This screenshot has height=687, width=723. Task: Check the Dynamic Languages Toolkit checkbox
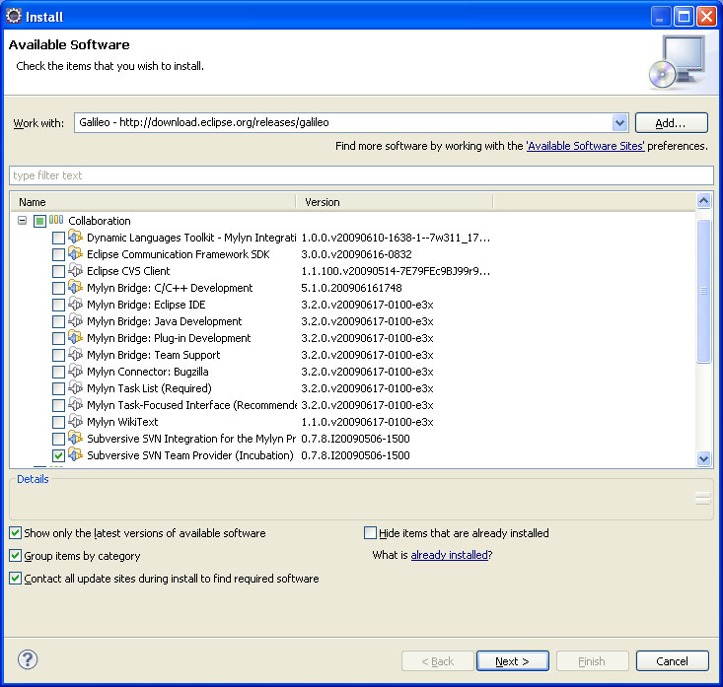click(58, 239)
